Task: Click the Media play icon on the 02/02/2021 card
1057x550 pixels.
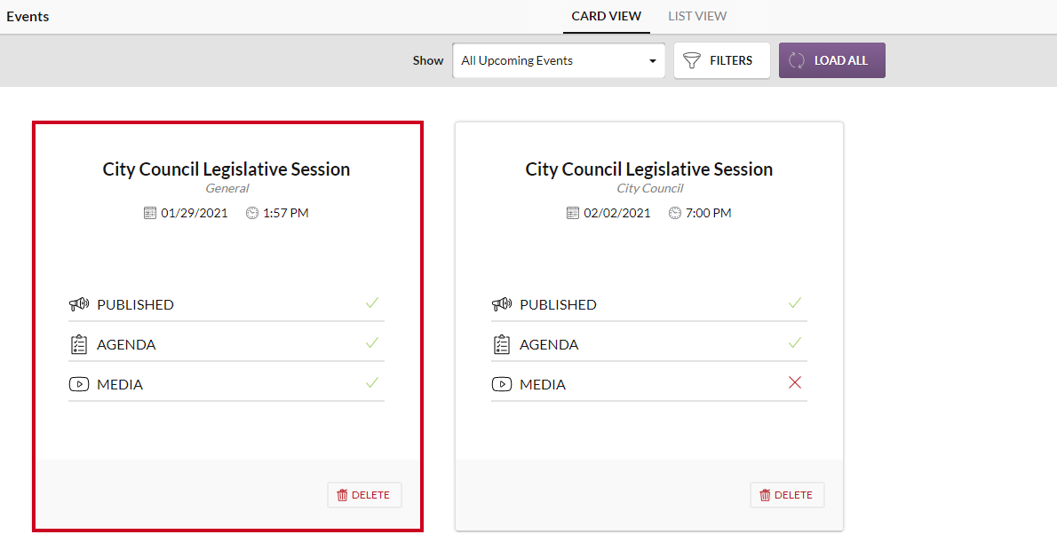Action: click(502, 384)
